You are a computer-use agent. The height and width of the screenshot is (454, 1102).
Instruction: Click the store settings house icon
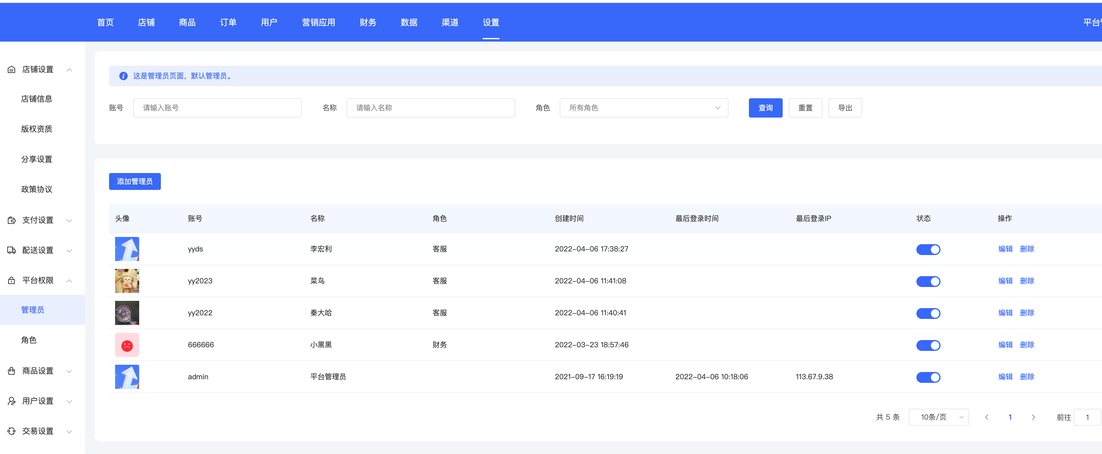point(11,69)
